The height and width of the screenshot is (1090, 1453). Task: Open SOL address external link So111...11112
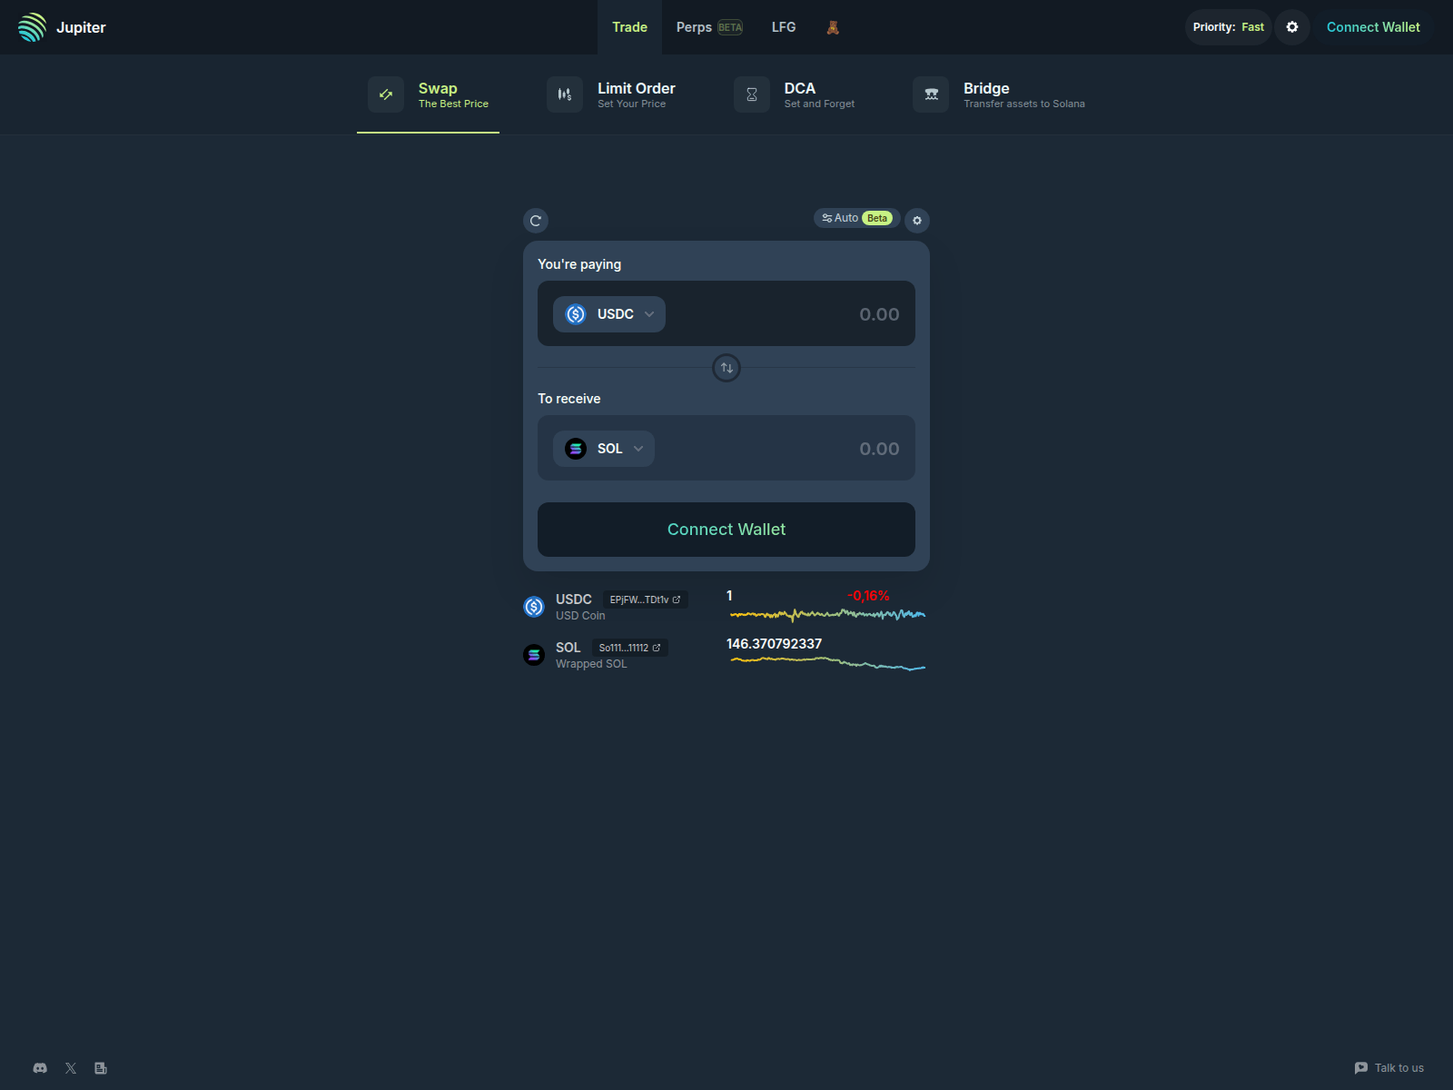point(630,648)
